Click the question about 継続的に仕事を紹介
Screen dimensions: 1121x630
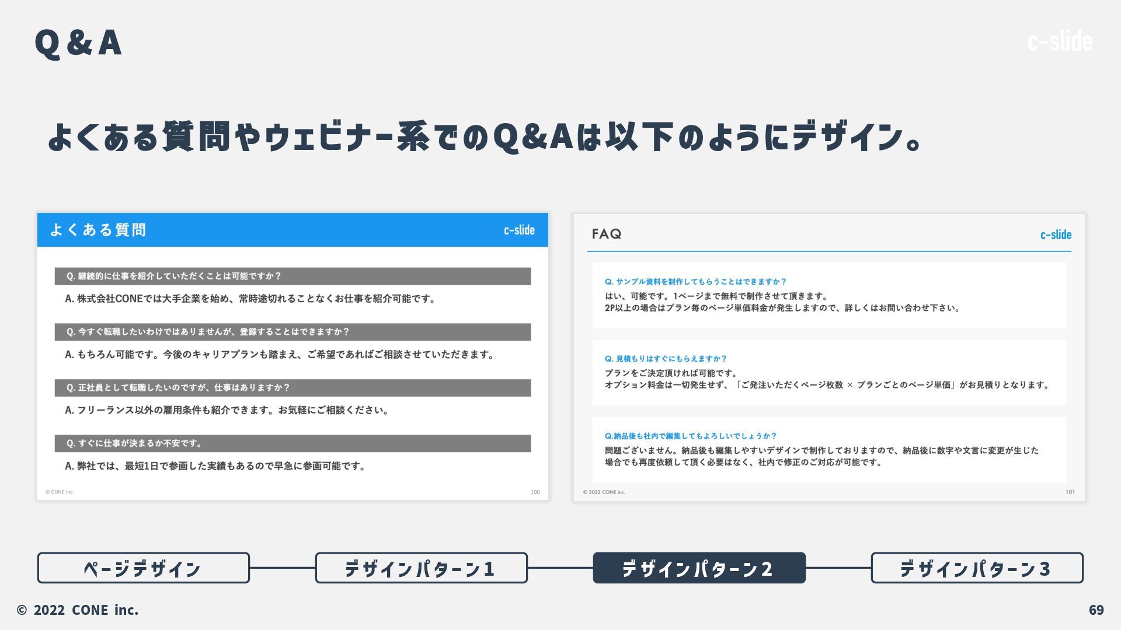[293, 276]
